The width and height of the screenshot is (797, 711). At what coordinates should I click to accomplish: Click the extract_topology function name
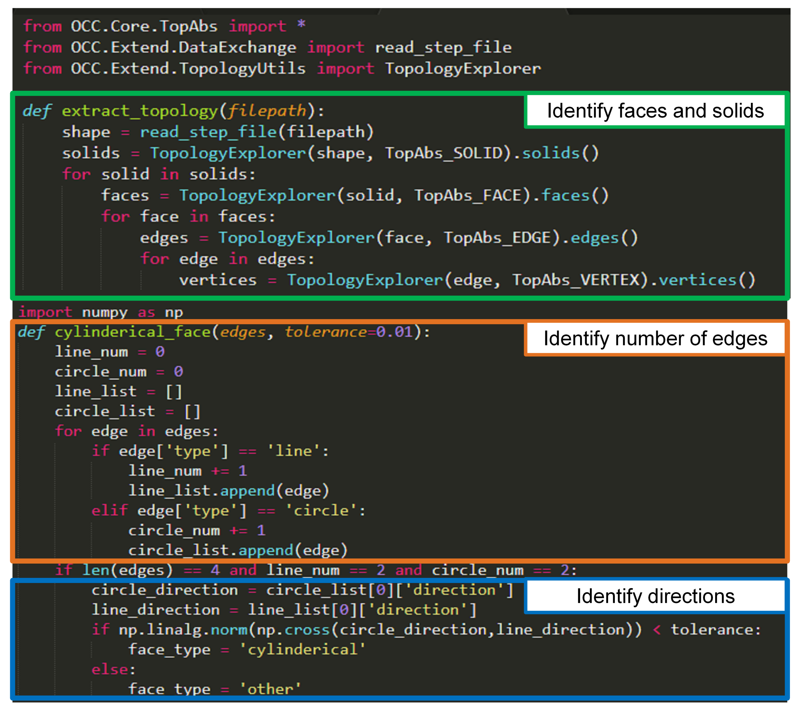click(x=140, y=111)
